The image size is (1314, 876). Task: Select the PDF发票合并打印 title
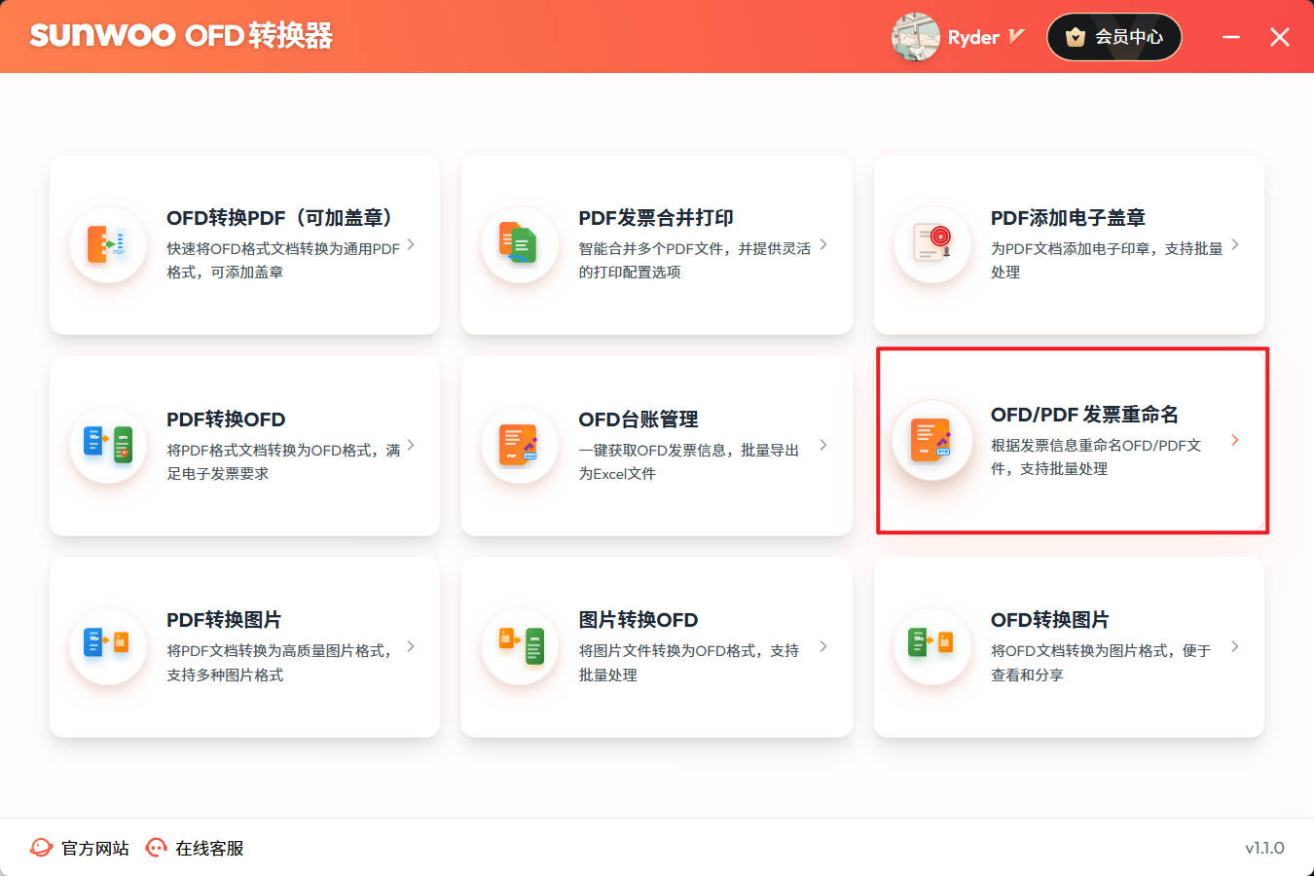point(656,218)
